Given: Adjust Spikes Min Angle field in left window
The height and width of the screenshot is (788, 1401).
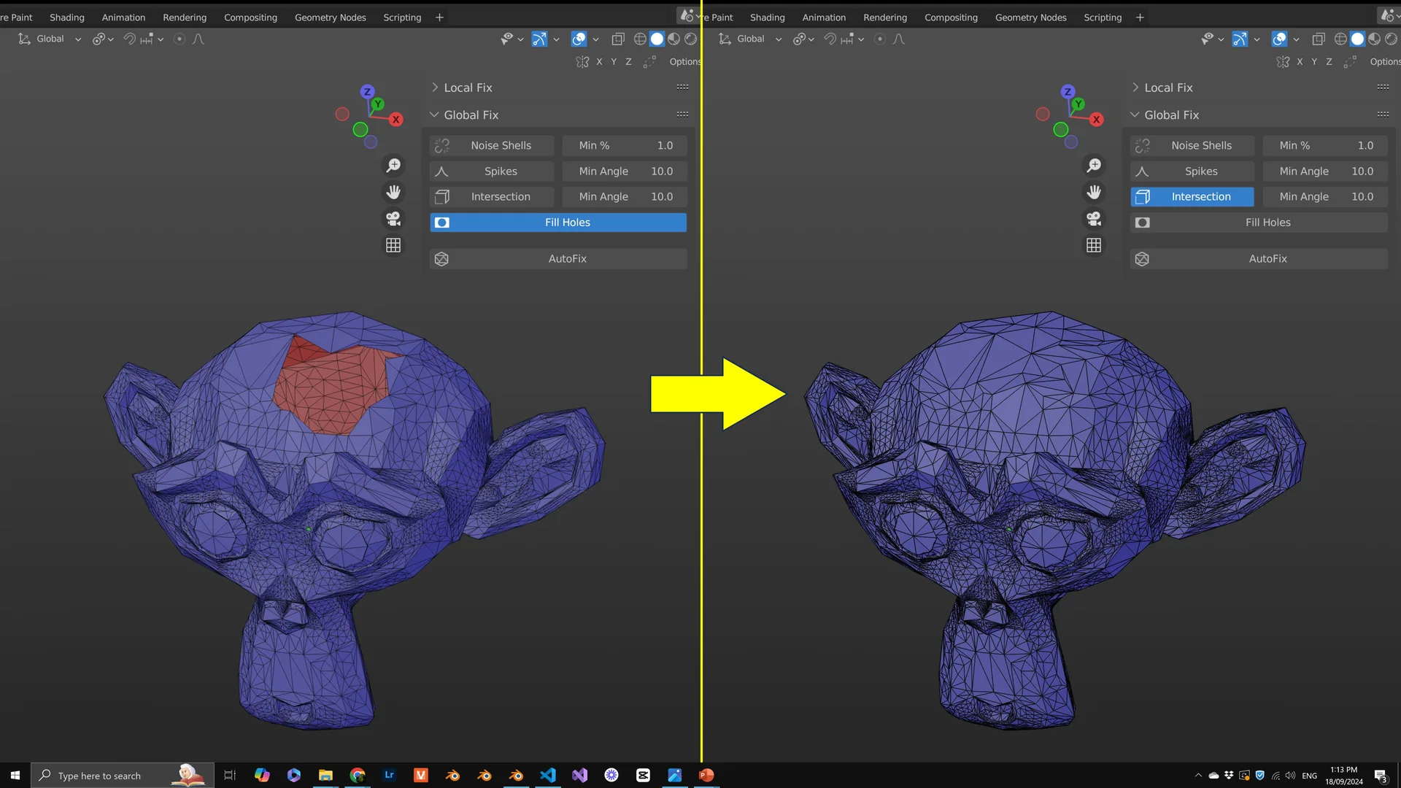Looking at the screenshot, I should (x=625, y=171).
